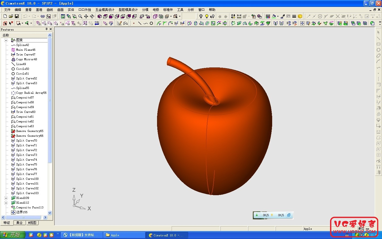
Task: Select Copy Mirror48 feature
Action: (27, 59)
